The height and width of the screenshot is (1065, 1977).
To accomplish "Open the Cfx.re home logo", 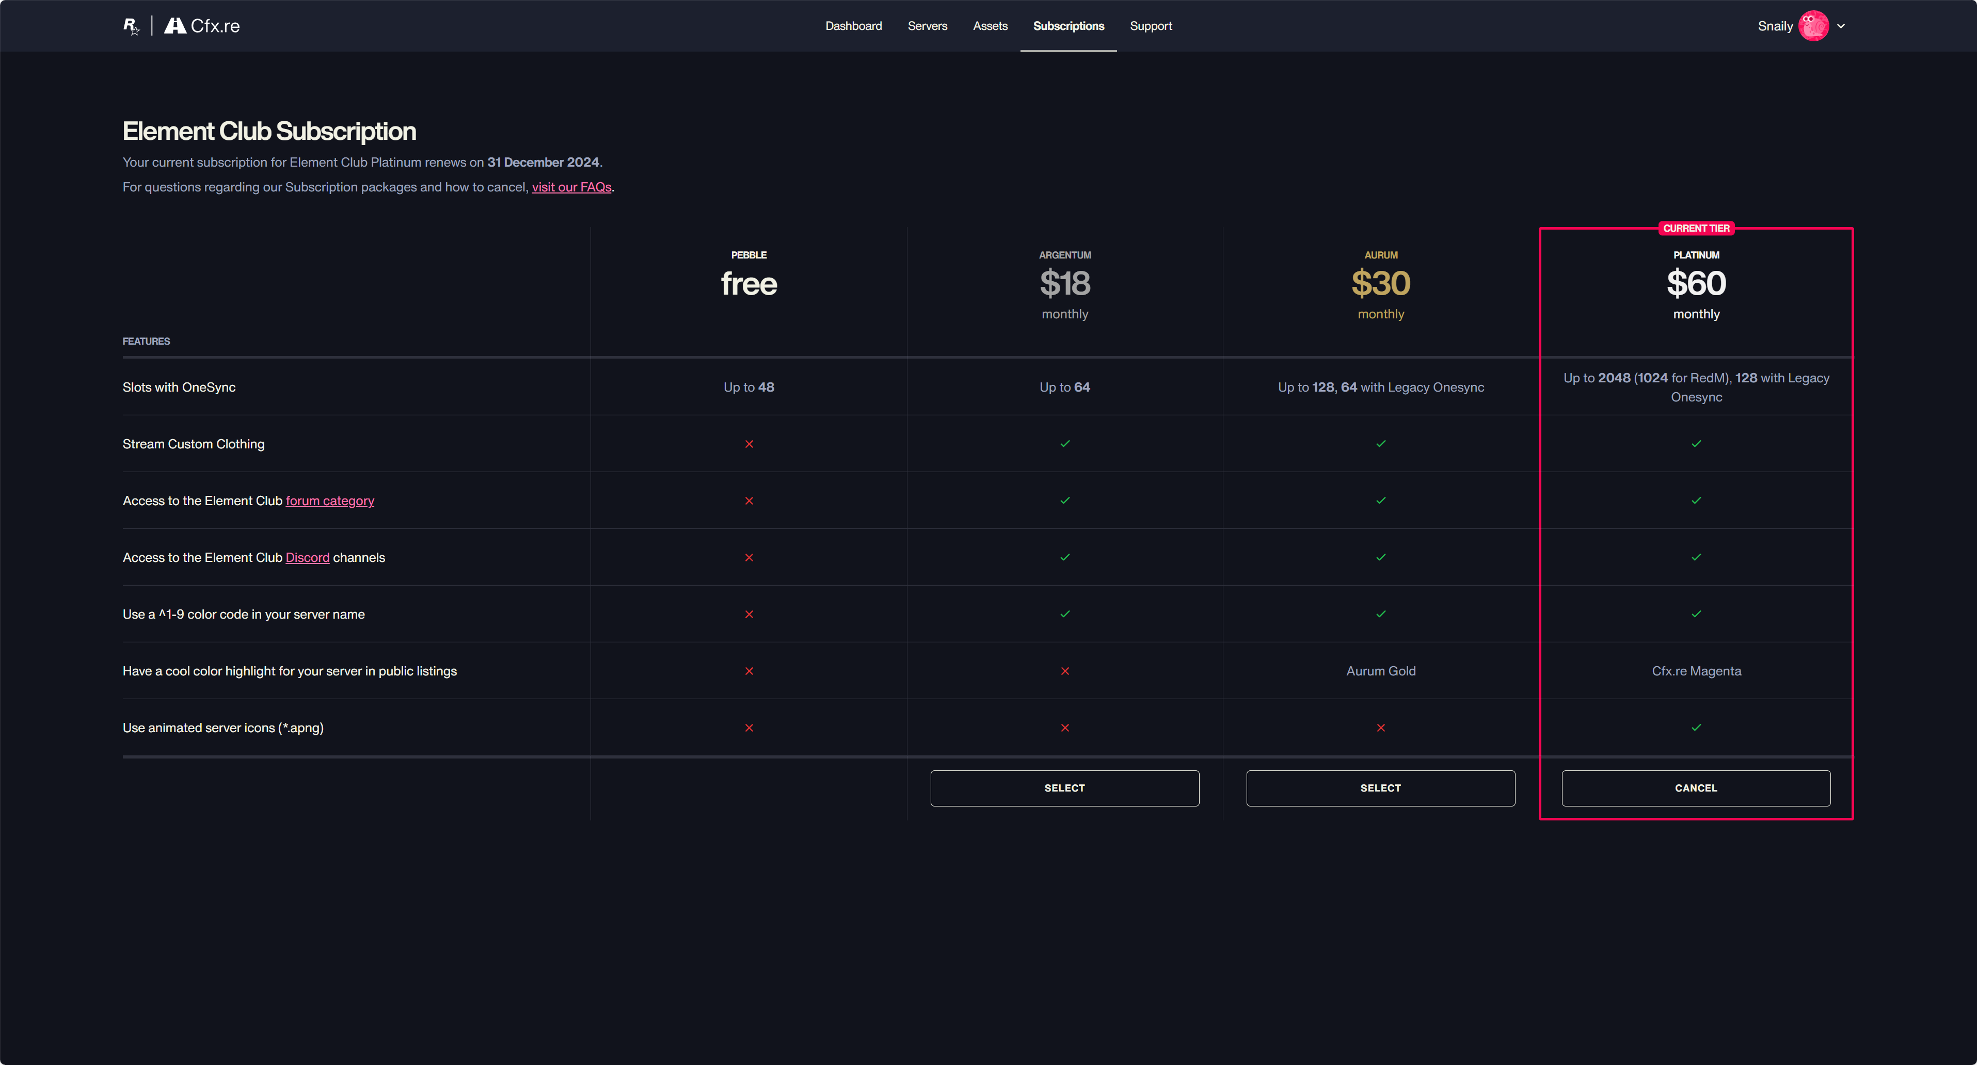I will coord(202,26).
